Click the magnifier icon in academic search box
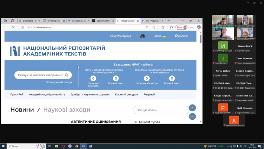Viewport: 264px width, 149px height. pos(67,75)
